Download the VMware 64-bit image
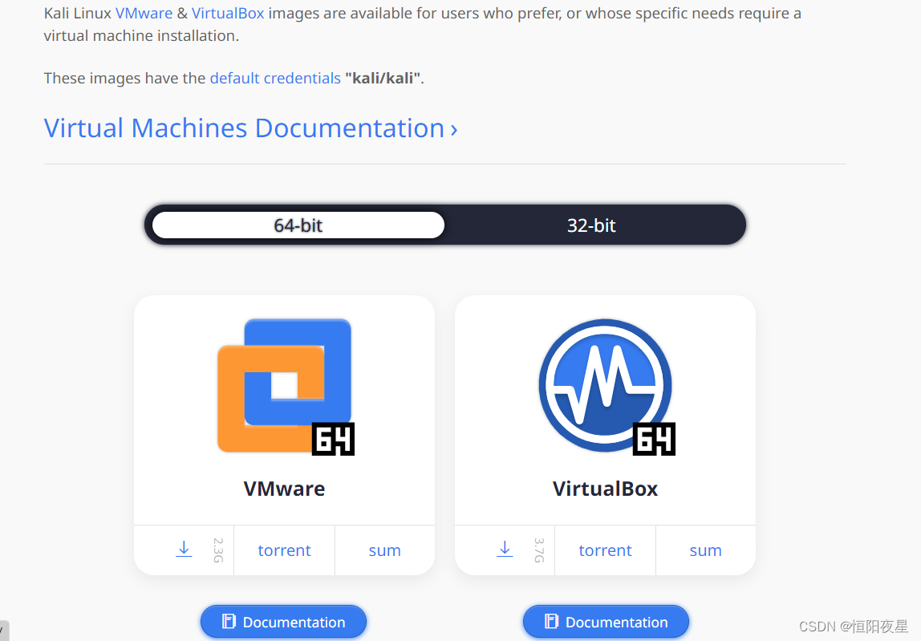Viewport: 921px width, 641px height. click(x=184, y=550)
